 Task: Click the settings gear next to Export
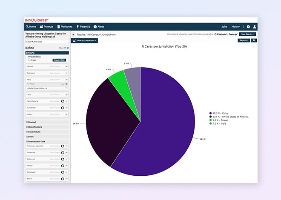[254, 40]
